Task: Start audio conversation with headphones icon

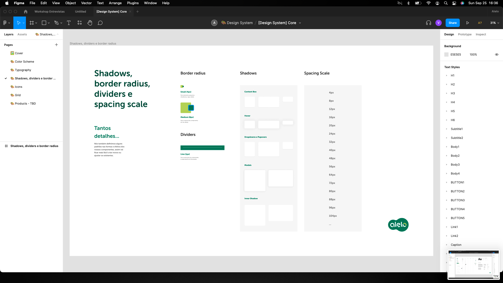Action: (429, 23)
